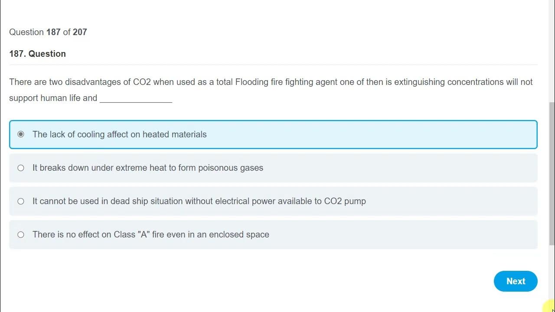Select the radio button for lack of cooling

tap(21, 134)
